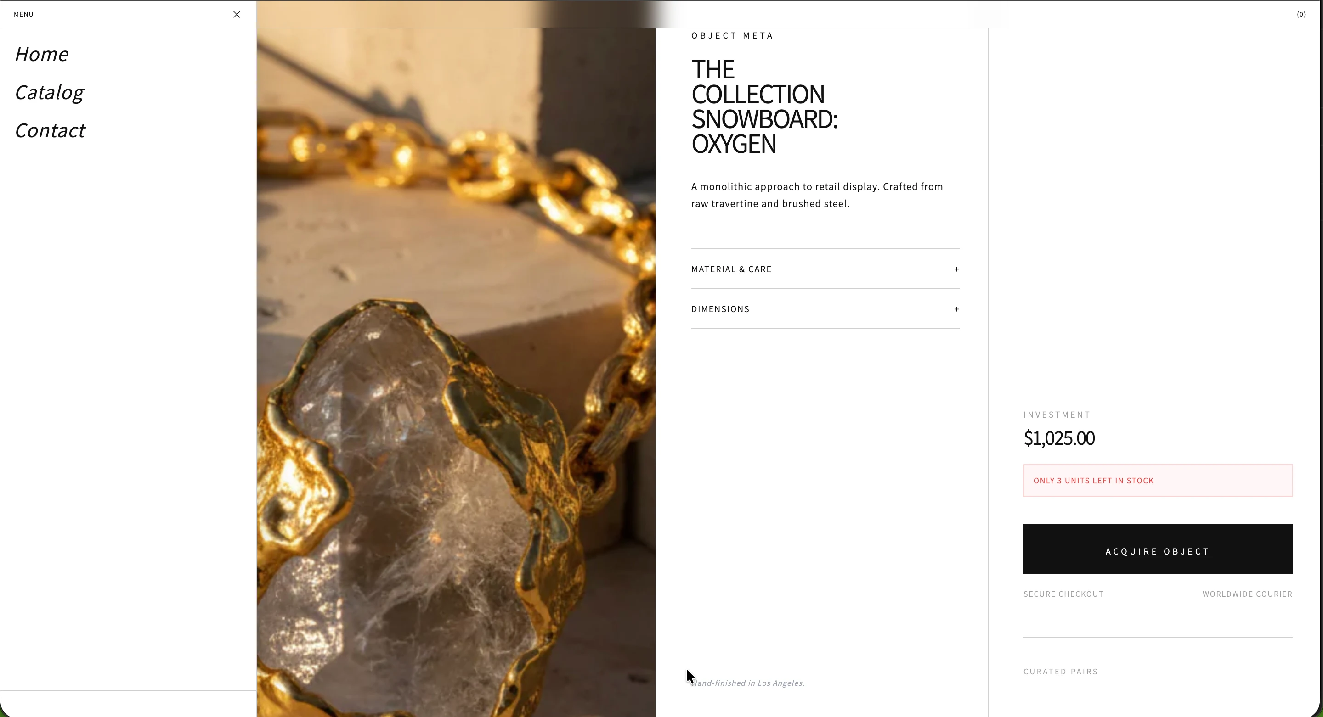1323x717 pixels.
Task: Click the Worldwide Courier label
Action: (x=1247, y=594)
